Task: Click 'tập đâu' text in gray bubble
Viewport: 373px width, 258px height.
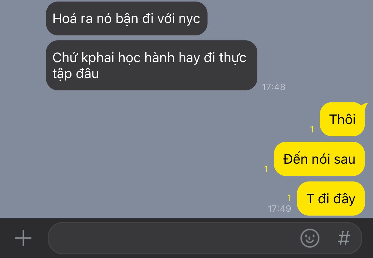Action: 76,74
